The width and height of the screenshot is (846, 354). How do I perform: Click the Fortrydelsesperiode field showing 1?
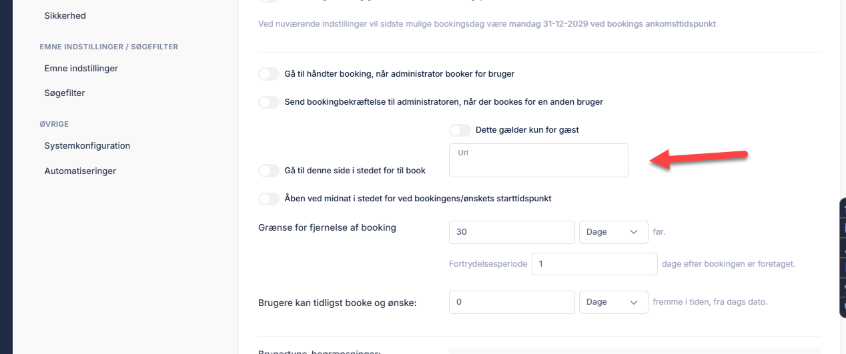[594, 264]
